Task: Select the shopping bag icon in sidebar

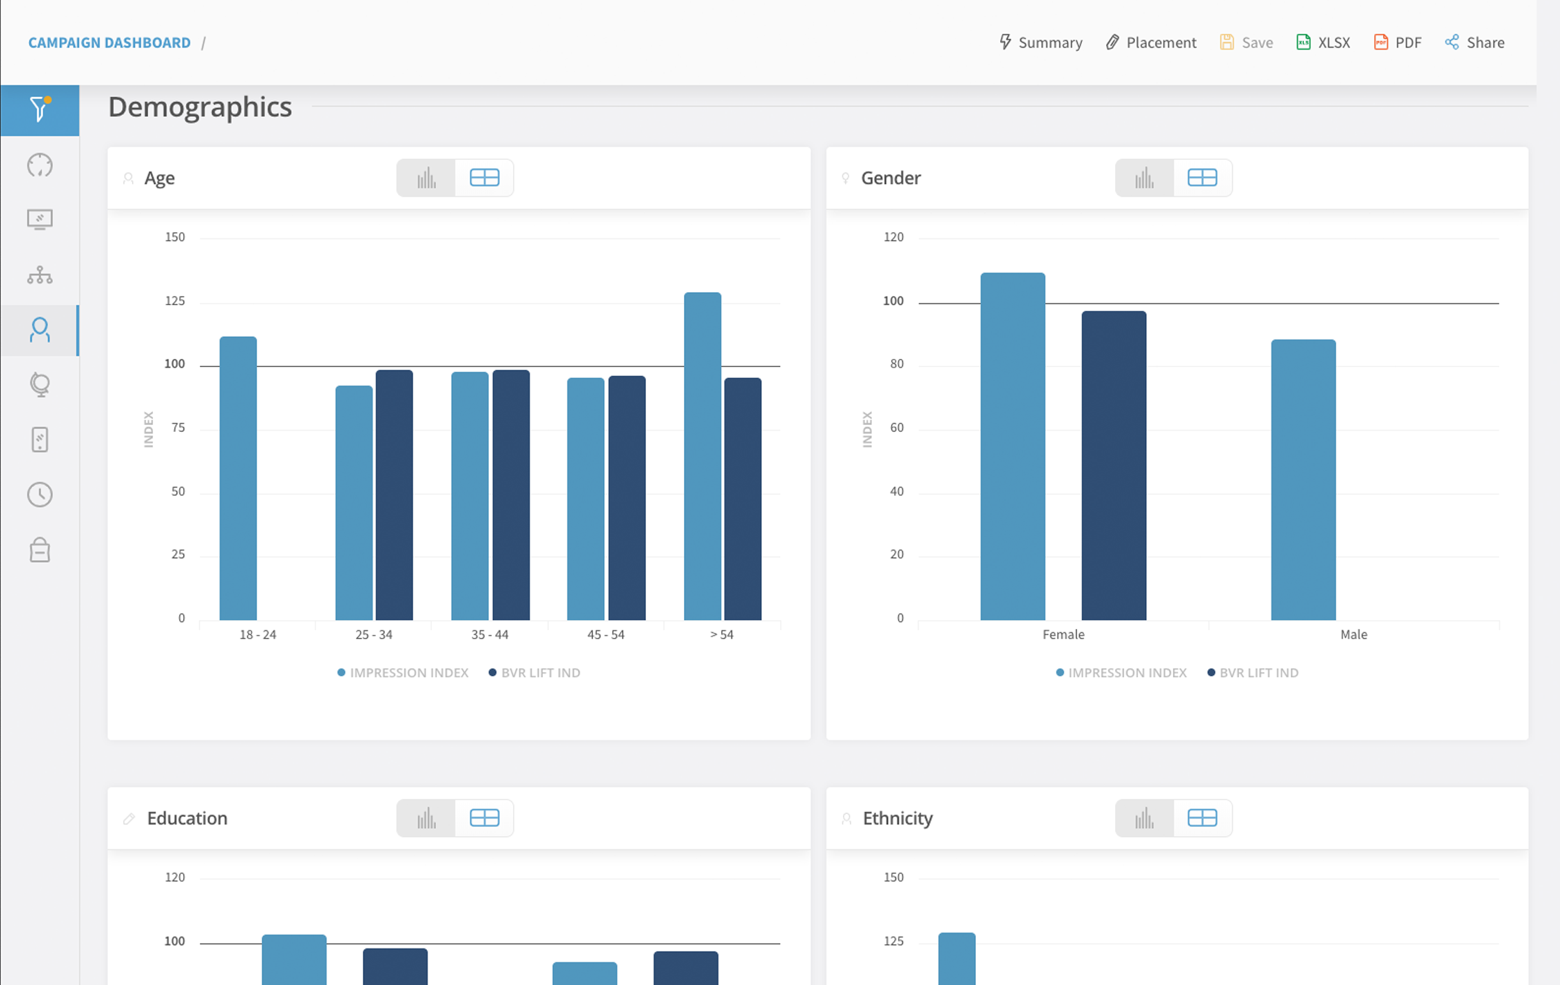Action: pyautogui.click(x=40, y=550)
